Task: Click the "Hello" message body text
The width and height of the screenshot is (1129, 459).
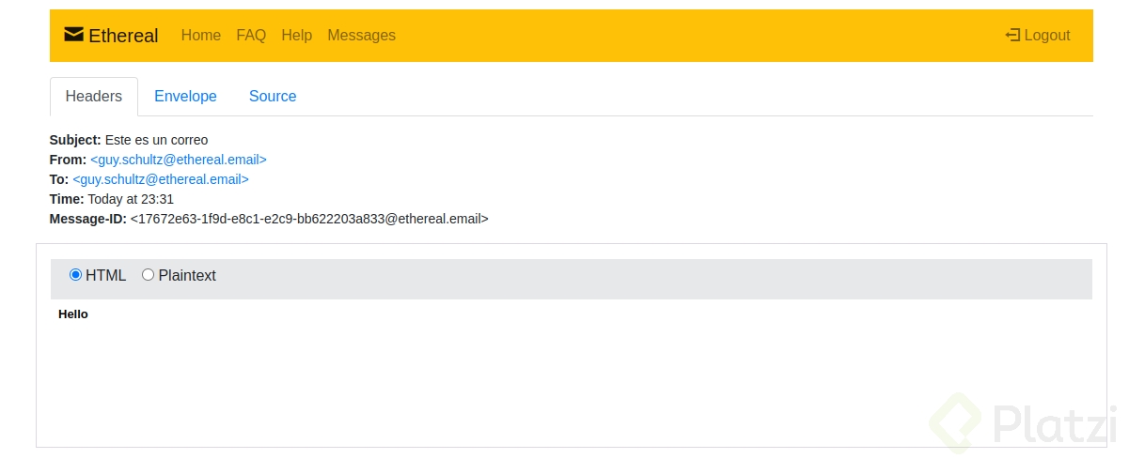Action: point(73,314)
